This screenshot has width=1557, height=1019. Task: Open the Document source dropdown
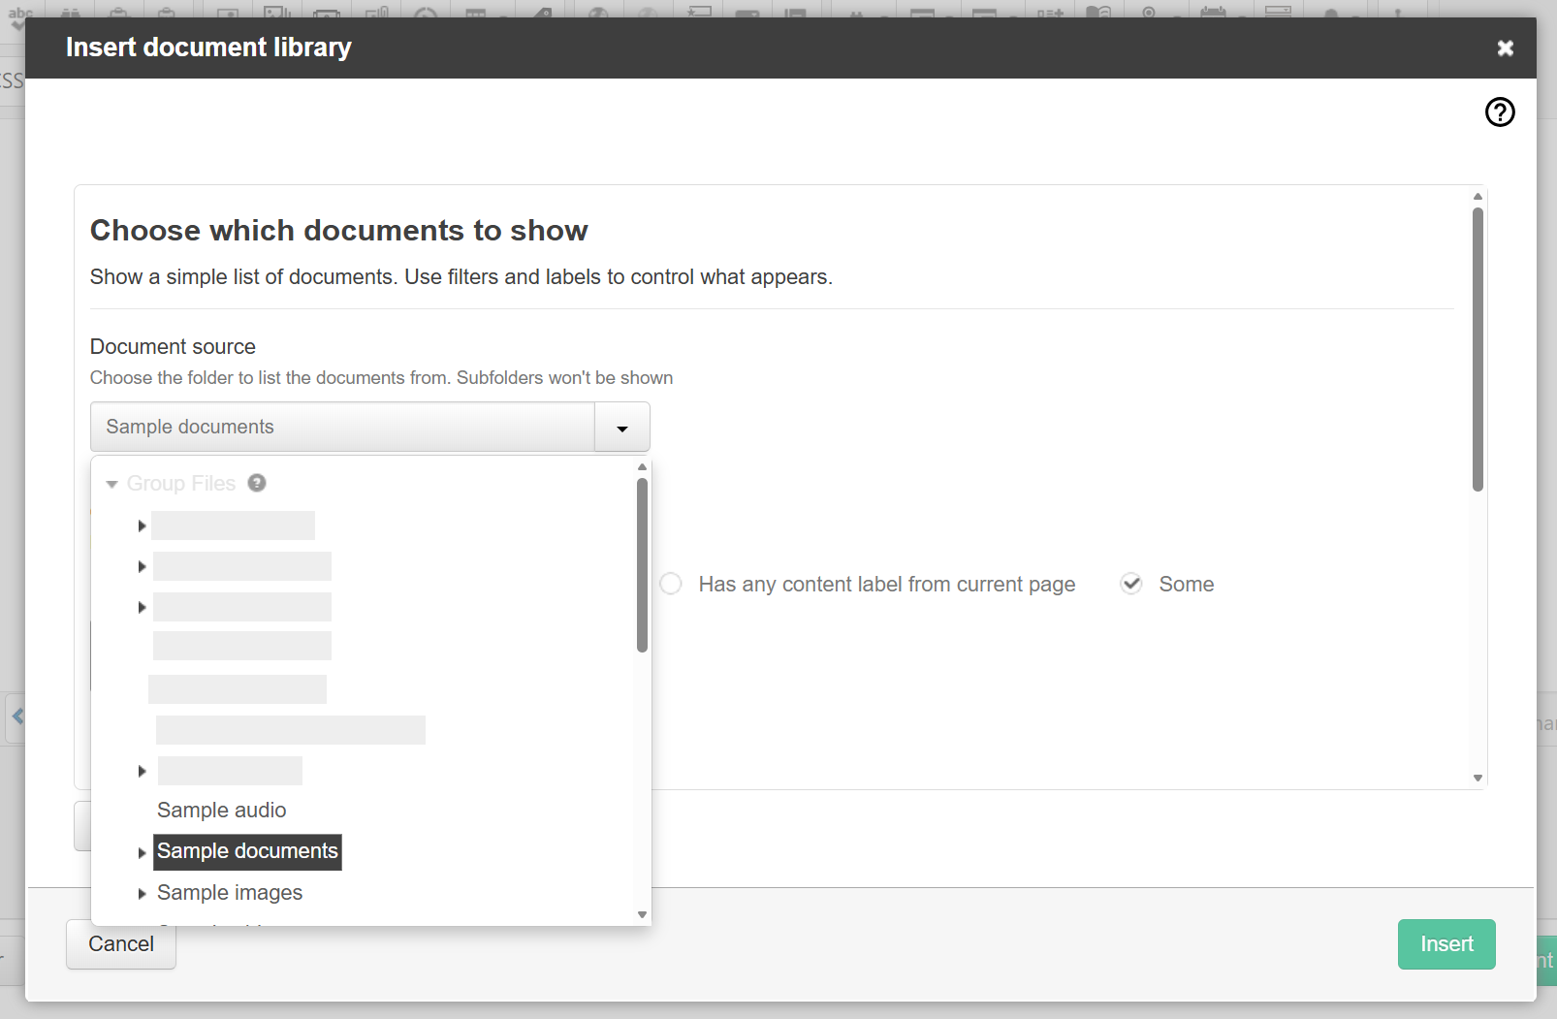coord(621,427)
